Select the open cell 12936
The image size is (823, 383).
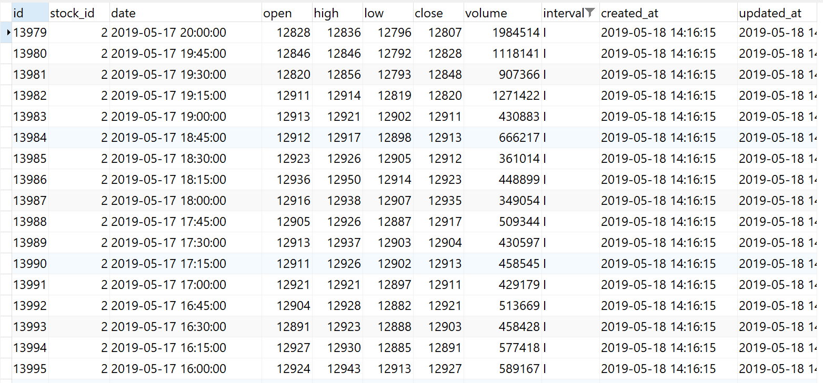point(287,180)
